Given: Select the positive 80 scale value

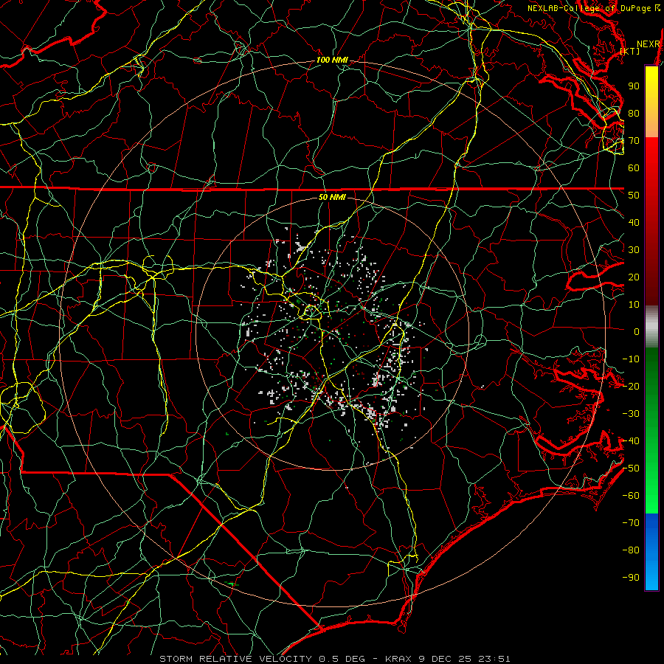Looking at the screenshot, I should 634,114.
